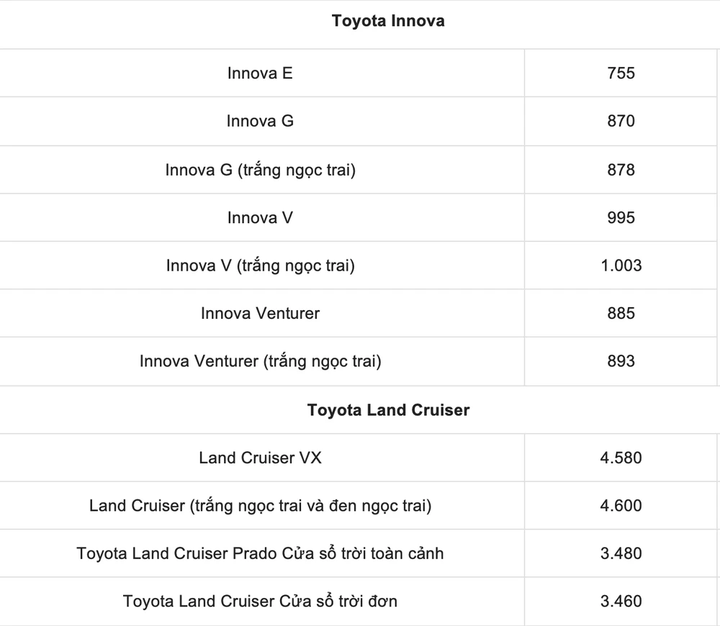The height and width of the screenshot is (626, 720).
Task: Select the 885 price value
Action: 621,314
